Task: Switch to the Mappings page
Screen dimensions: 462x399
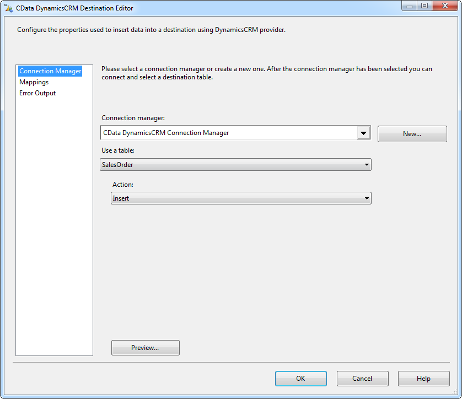Action: (x=34, y=82)
